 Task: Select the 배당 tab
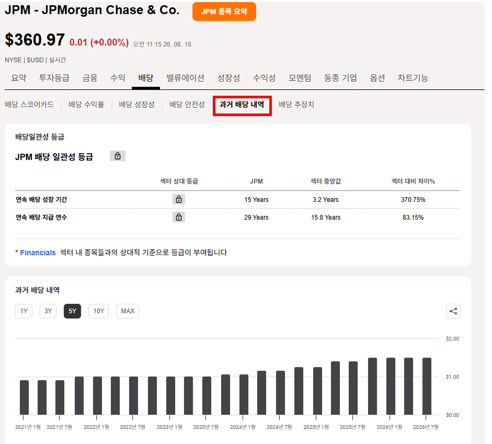tap(146, 78)
